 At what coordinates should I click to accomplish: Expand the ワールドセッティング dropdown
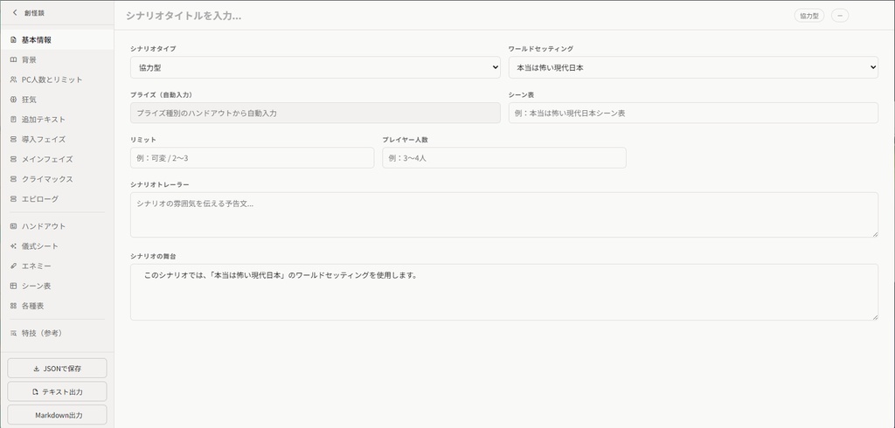click(x=693, y=67)
